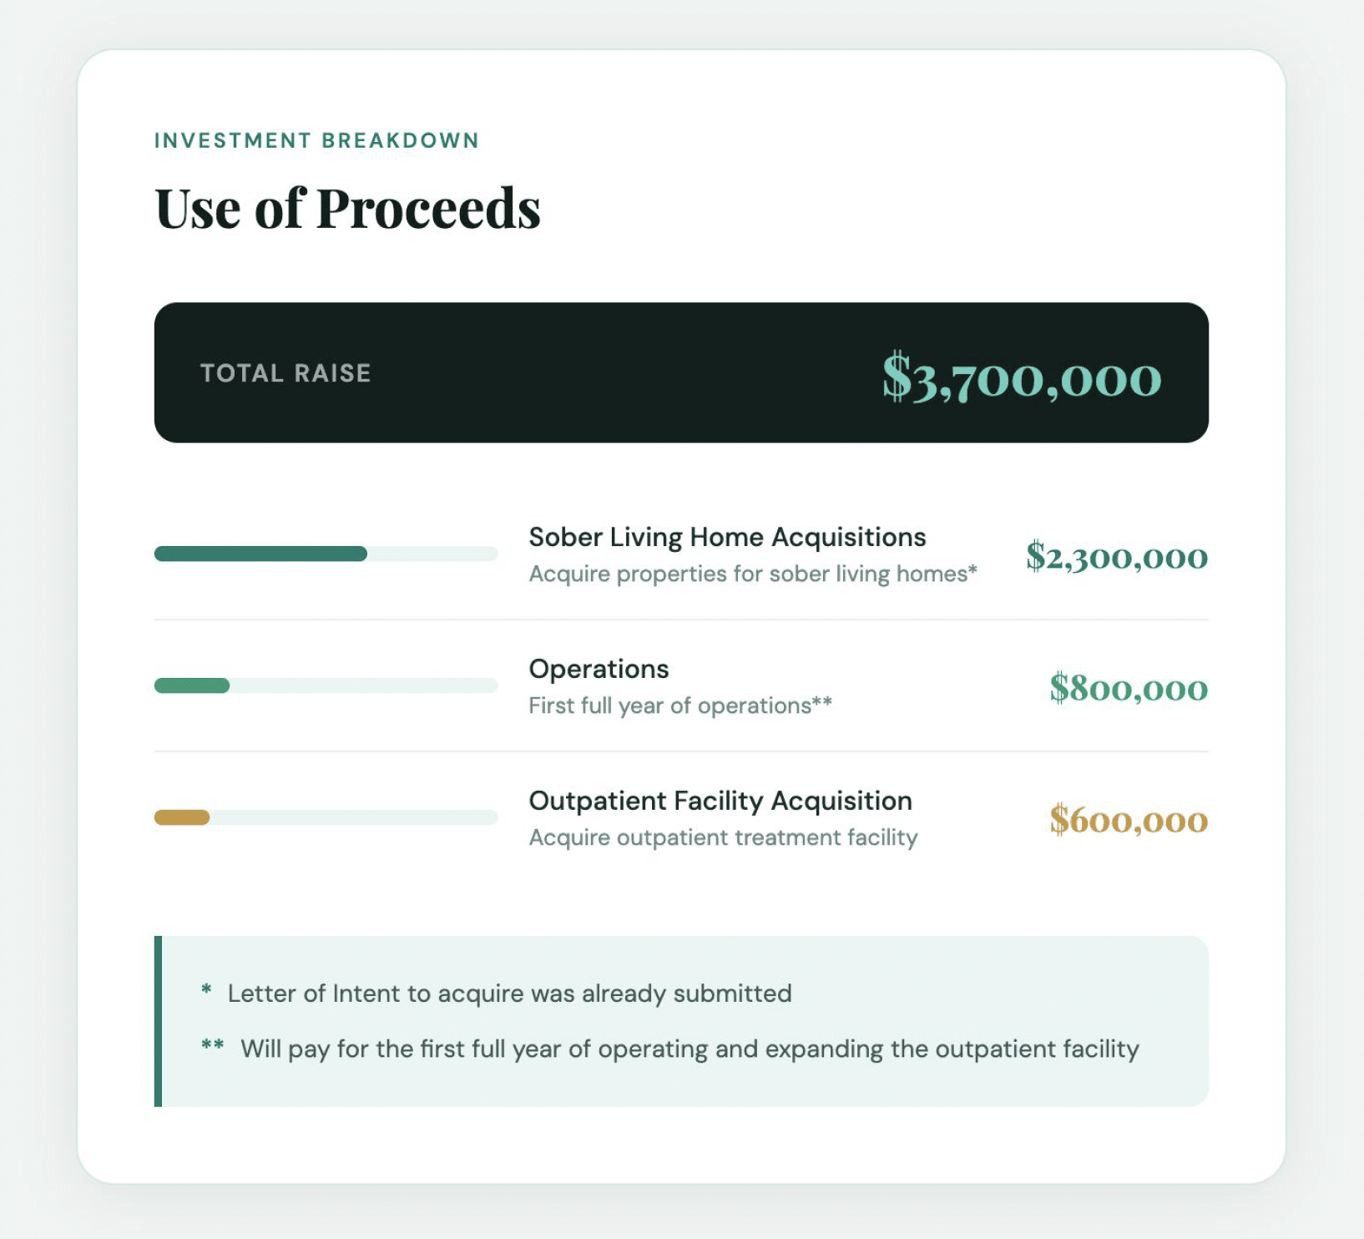Click the "Use of Proceeds" heading
Viewport: 1364px width, 1239px height.
[x=347, y=209]
